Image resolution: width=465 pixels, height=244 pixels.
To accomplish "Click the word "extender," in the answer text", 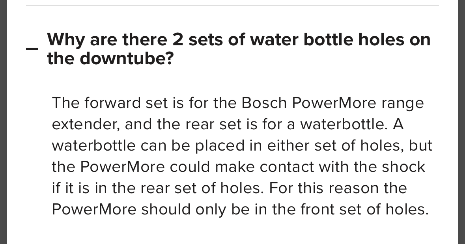I will coord(86,125).
